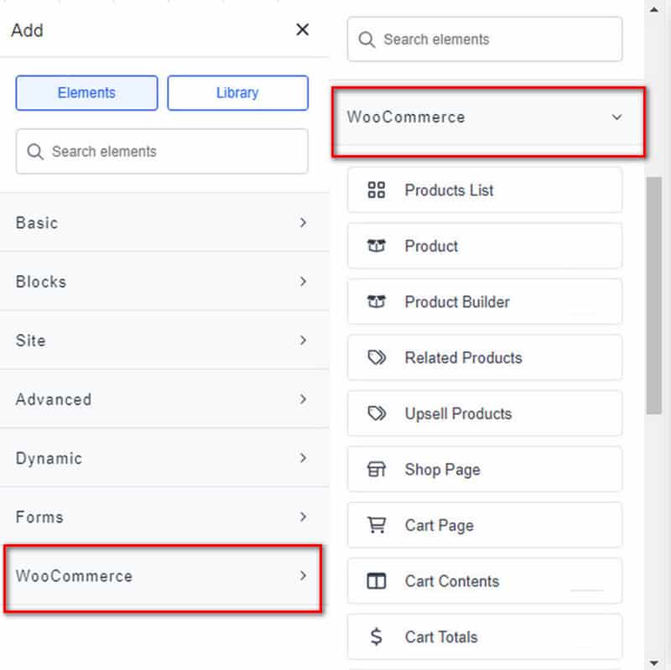The height and width of the screenshot is (670, 671).
Task: Add the Product element
Action: [x=485, y=246]
